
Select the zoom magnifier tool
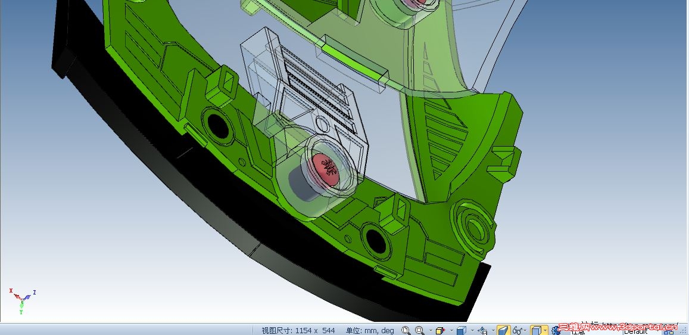point(420,330)
